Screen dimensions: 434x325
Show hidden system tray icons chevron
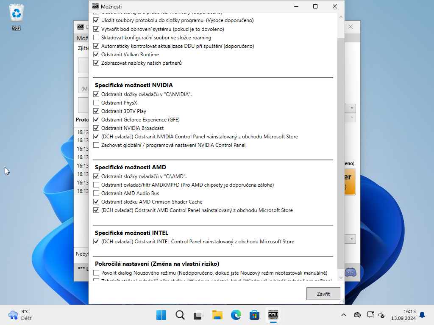point(344,315)
